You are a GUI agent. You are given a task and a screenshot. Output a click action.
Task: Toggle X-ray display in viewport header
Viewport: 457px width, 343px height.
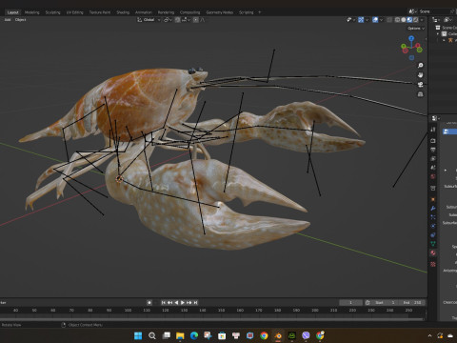coord(389,20)
